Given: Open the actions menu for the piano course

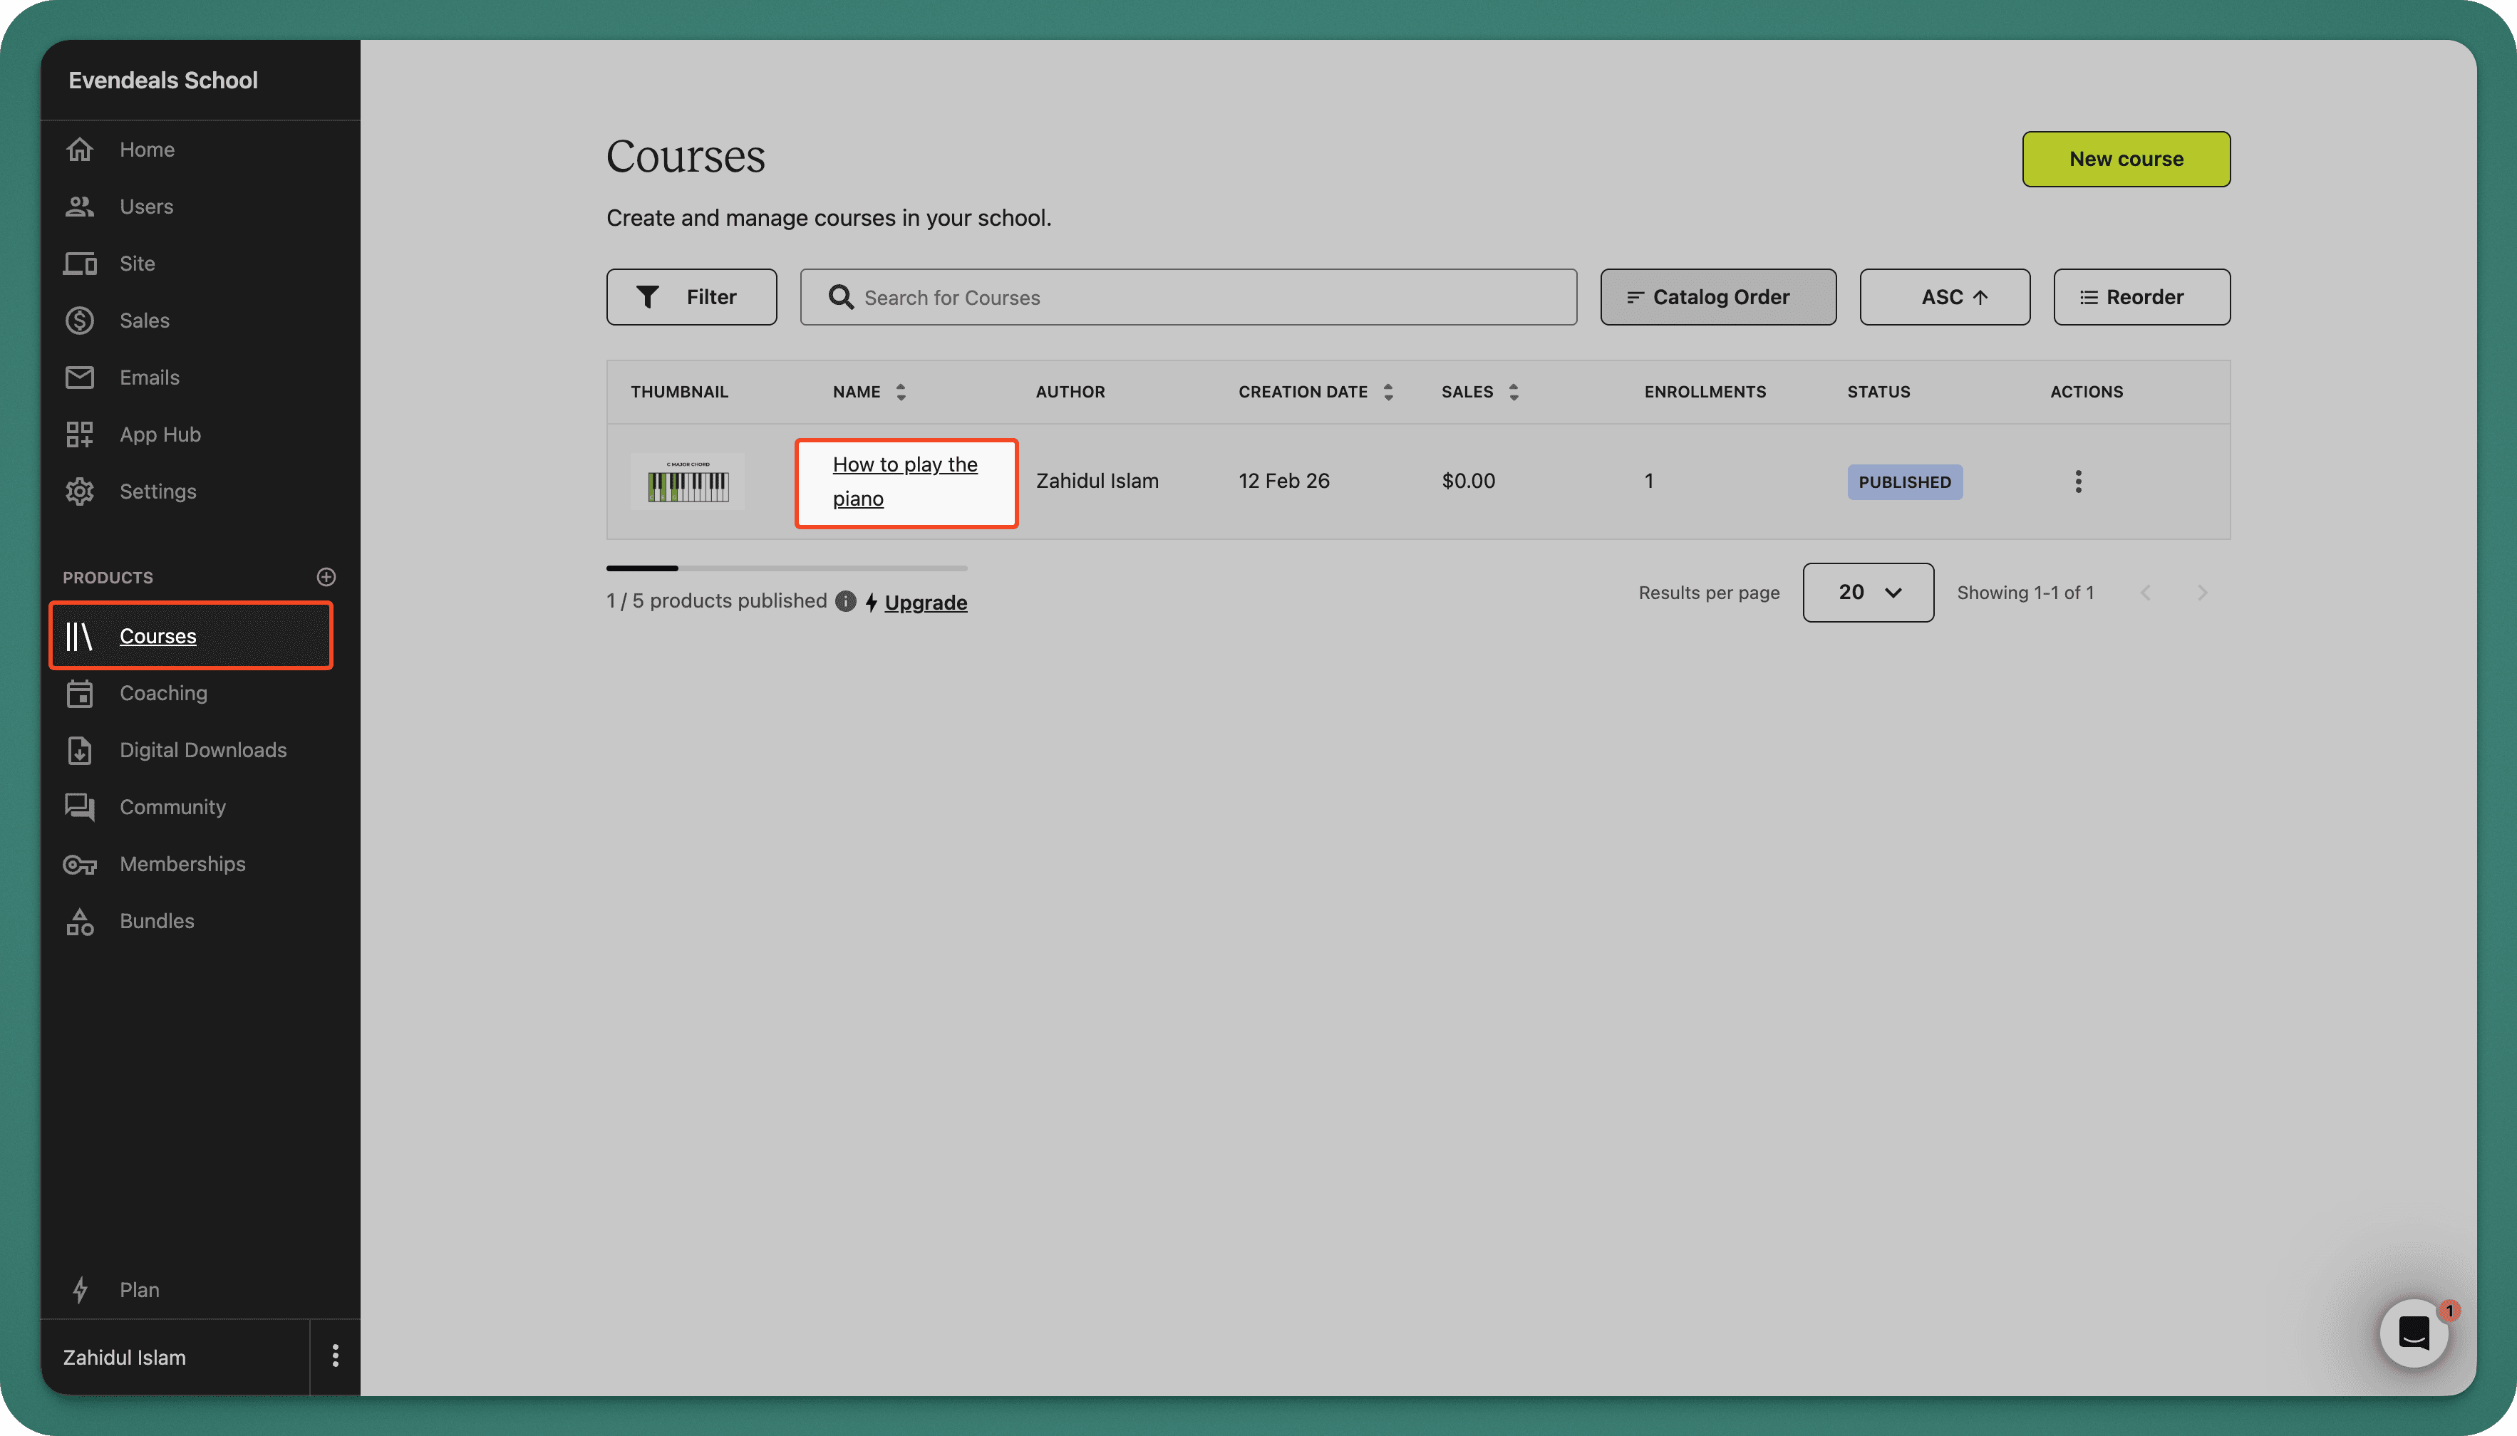Looking at the screenshot, I should [x=2078, y=482].
